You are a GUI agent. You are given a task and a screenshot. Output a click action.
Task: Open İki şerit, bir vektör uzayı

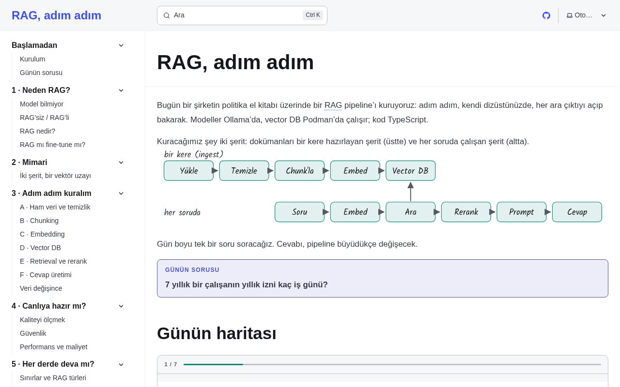coord(55,176)
